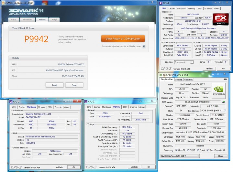Open the Graphics tab in CPU-Z Memory window
Viewport: 233px width, 172px height.
click(x=133, y=107)
